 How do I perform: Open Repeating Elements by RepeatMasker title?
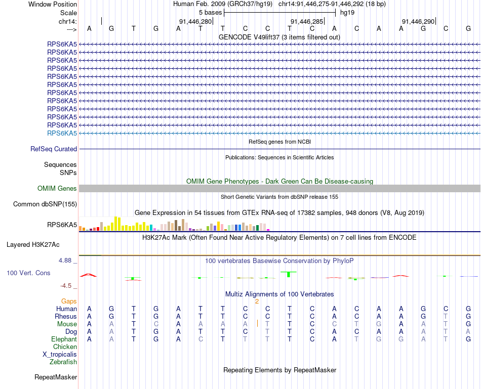point(279,370)
